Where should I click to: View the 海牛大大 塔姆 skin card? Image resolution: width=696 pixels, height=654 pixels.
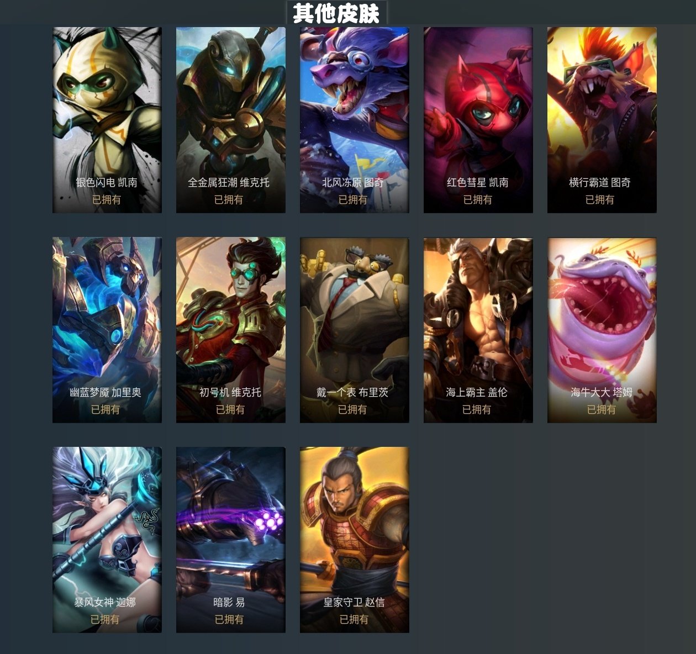click(602, 330)
